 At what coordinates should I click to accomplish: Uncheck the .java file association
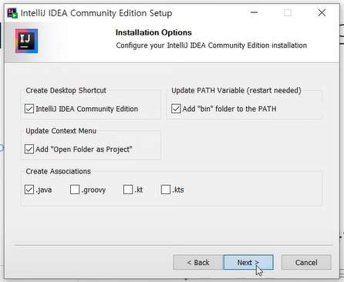[x=29, y=190]
